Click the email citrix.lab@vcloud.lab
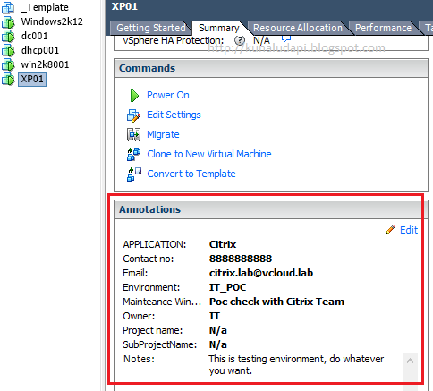 [x=261, y=273]
